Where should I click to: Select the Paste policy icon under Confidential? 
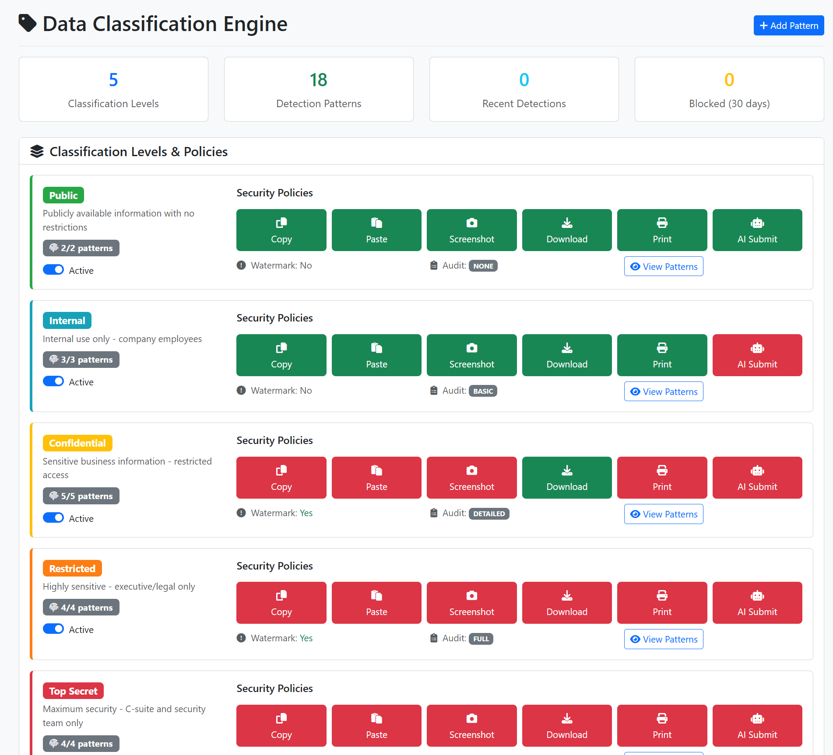pos(376,471)
